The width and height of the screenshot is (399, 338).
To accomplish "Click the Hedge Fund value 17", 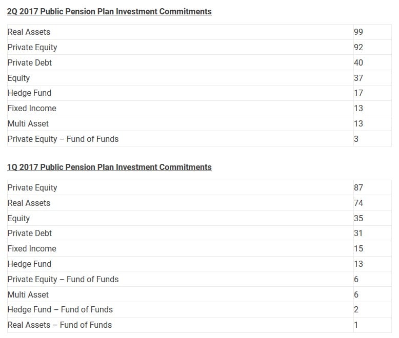I will pos(358,93).
